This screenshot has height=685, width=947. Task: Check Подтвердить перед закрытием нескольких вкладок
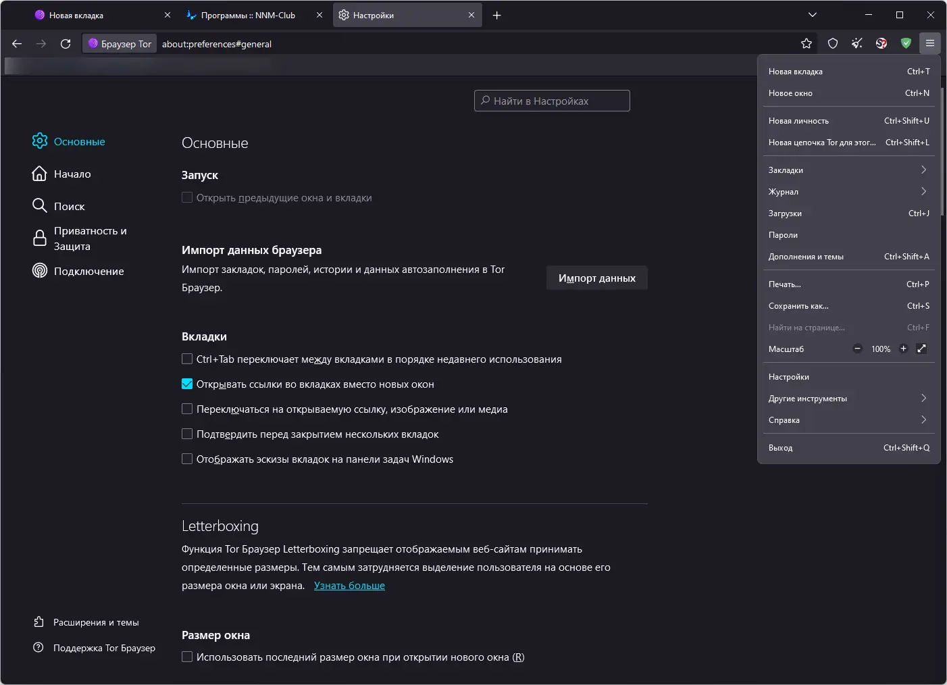click(187, 434)
